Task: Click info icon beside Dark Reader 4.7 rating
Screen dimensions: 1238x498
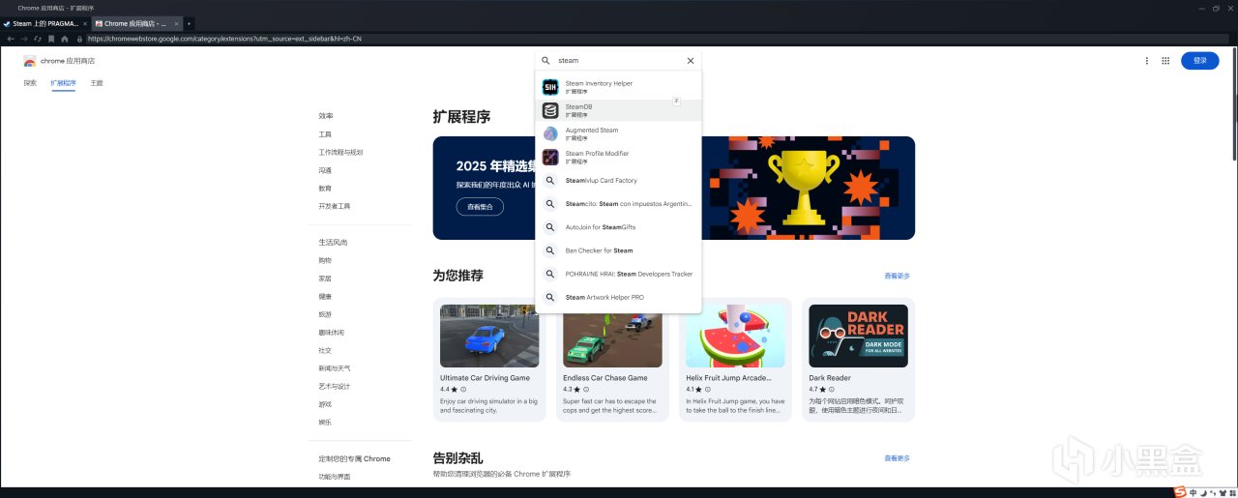Action: (x=833, y=390)
